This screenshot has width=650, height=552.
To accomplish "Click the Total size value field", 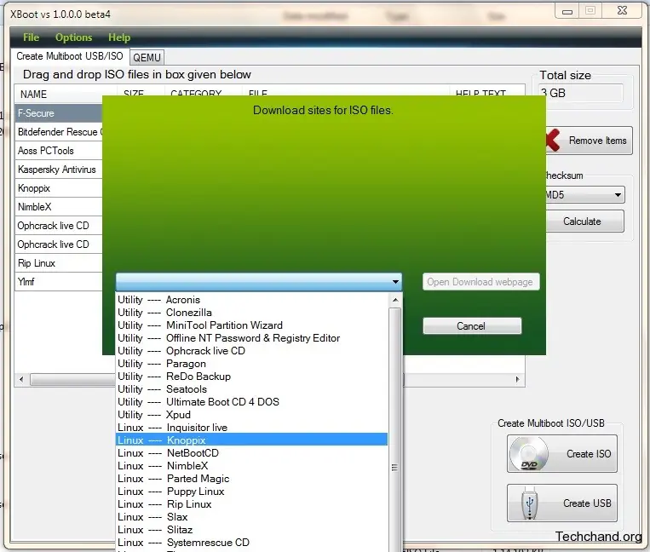I will point(581,93).
